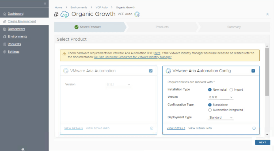This screenshot has width=274, height=151.
Task: Uncheck the VMware Aria Automation Config checkbox
Action: 253,71
